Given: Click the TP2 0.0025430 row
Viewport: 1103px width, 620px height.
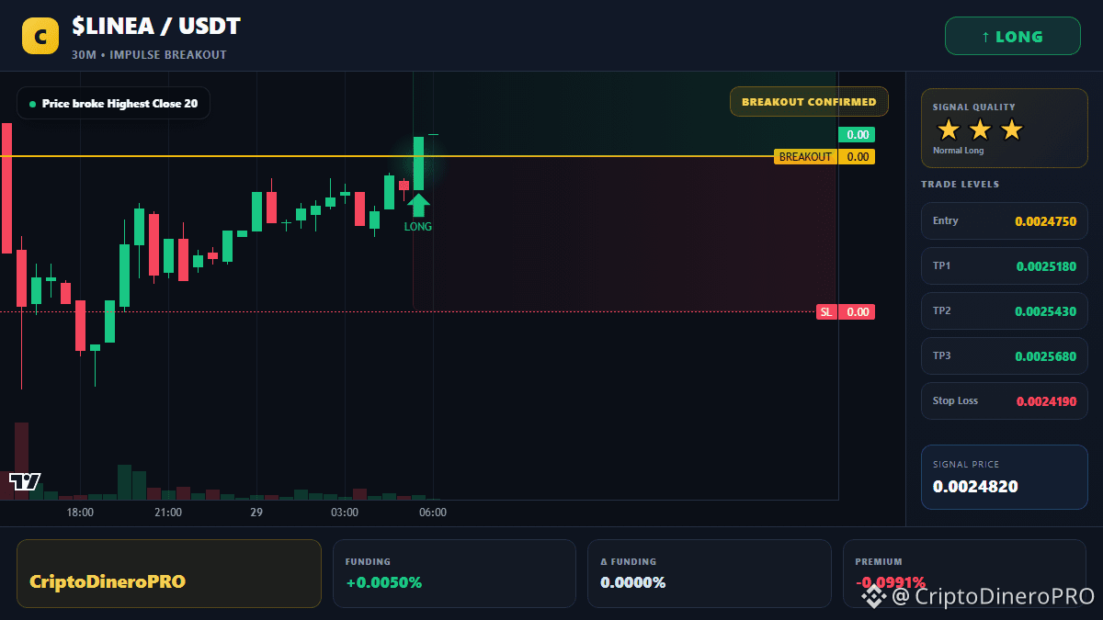Looking at the screenshot, I should (x=1004, y=311).
